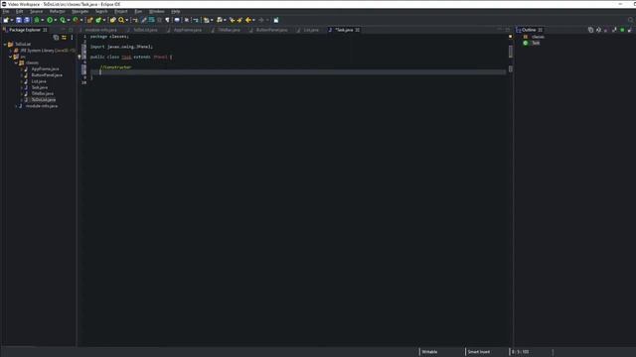Screen dimensions: 636x357
Task: Open the Source menu
Action: [x=36, y=11]
